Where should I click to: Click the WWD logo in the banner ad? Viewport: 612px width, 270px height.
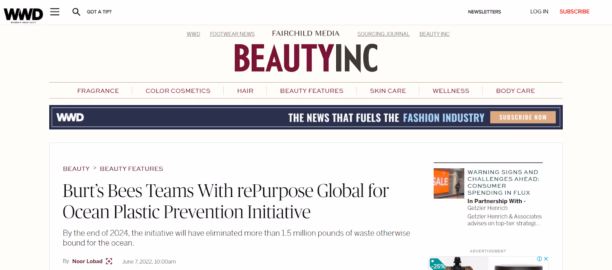click(x=70, y=117)
